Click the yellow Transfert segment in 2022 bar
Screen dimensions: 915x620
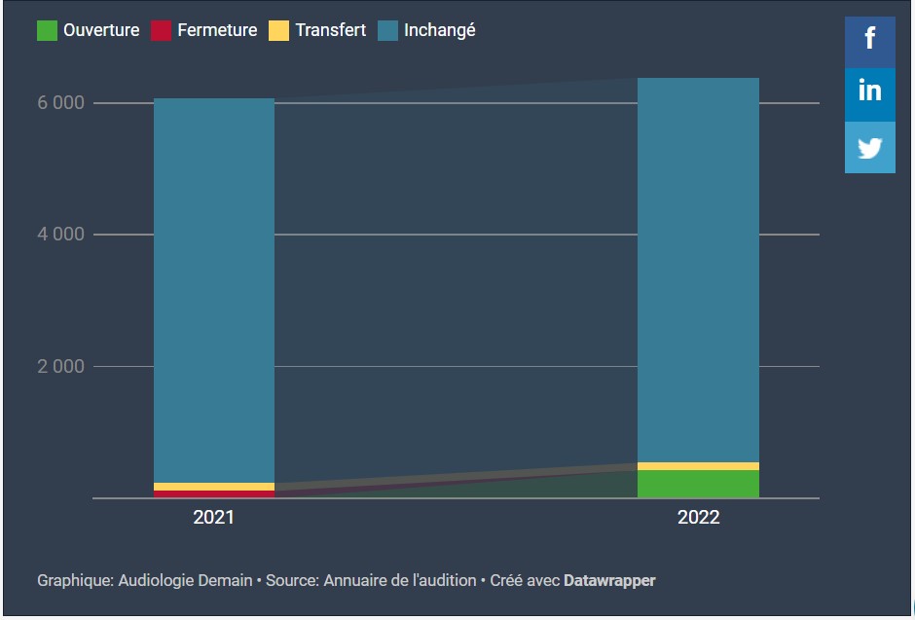[698, 466]
